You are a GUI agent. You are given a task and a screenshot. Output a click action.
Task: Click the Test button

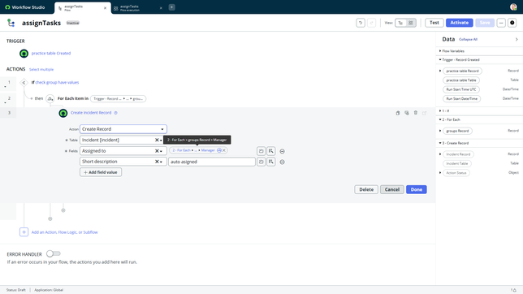(434, 23)
